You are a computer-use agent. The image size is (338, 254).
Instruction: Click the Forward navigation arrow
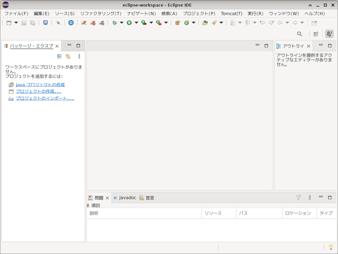coord(295,23)
